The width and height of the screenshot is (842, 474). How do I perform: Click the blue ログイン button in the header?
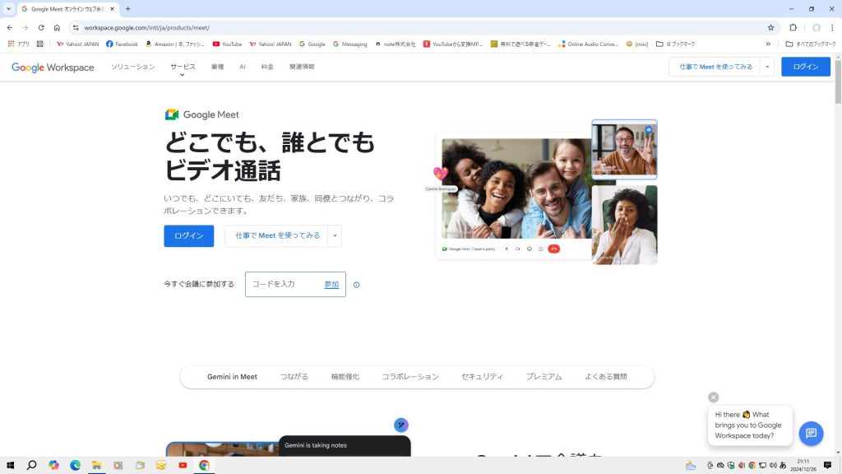point(805,67)
